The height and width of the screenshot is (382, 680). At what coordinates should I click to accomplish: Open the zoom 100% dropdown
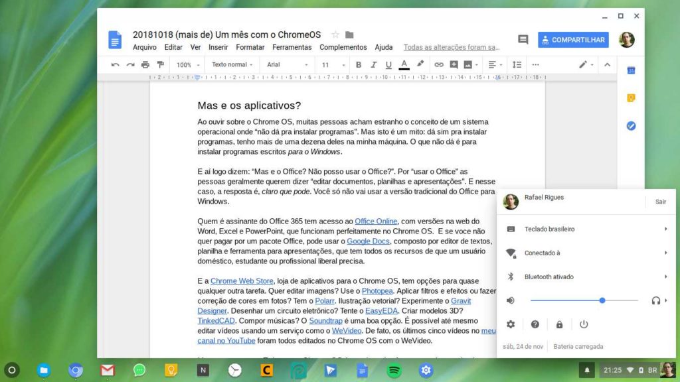[x=188, y=65]
